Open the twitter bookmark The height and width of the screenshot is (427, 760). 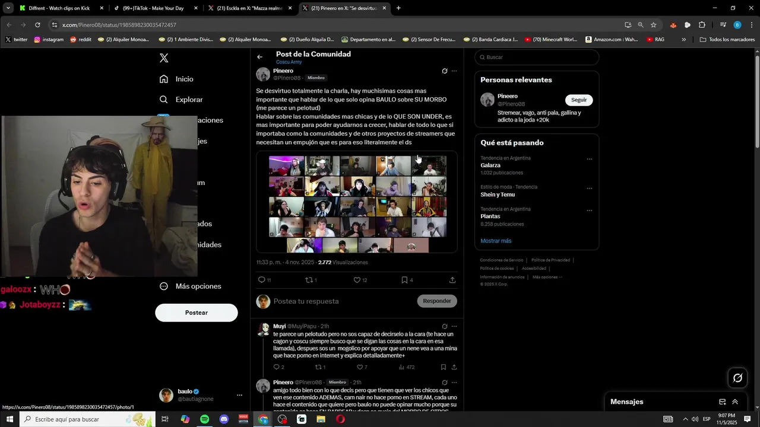[x=16, y=40]
